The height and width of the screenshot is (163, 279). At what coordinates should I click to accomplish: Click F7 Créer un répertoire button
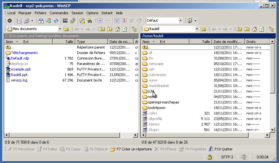[x=131, y=149]
